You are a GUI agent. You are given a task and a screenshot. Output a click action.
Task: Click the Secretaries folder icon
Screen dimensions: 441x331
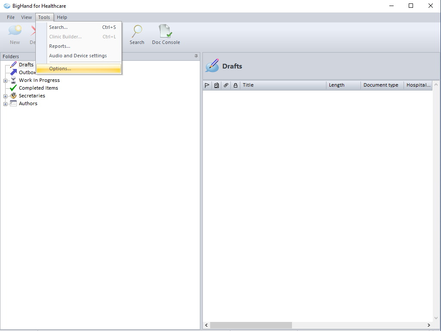[x=13, y=96]
